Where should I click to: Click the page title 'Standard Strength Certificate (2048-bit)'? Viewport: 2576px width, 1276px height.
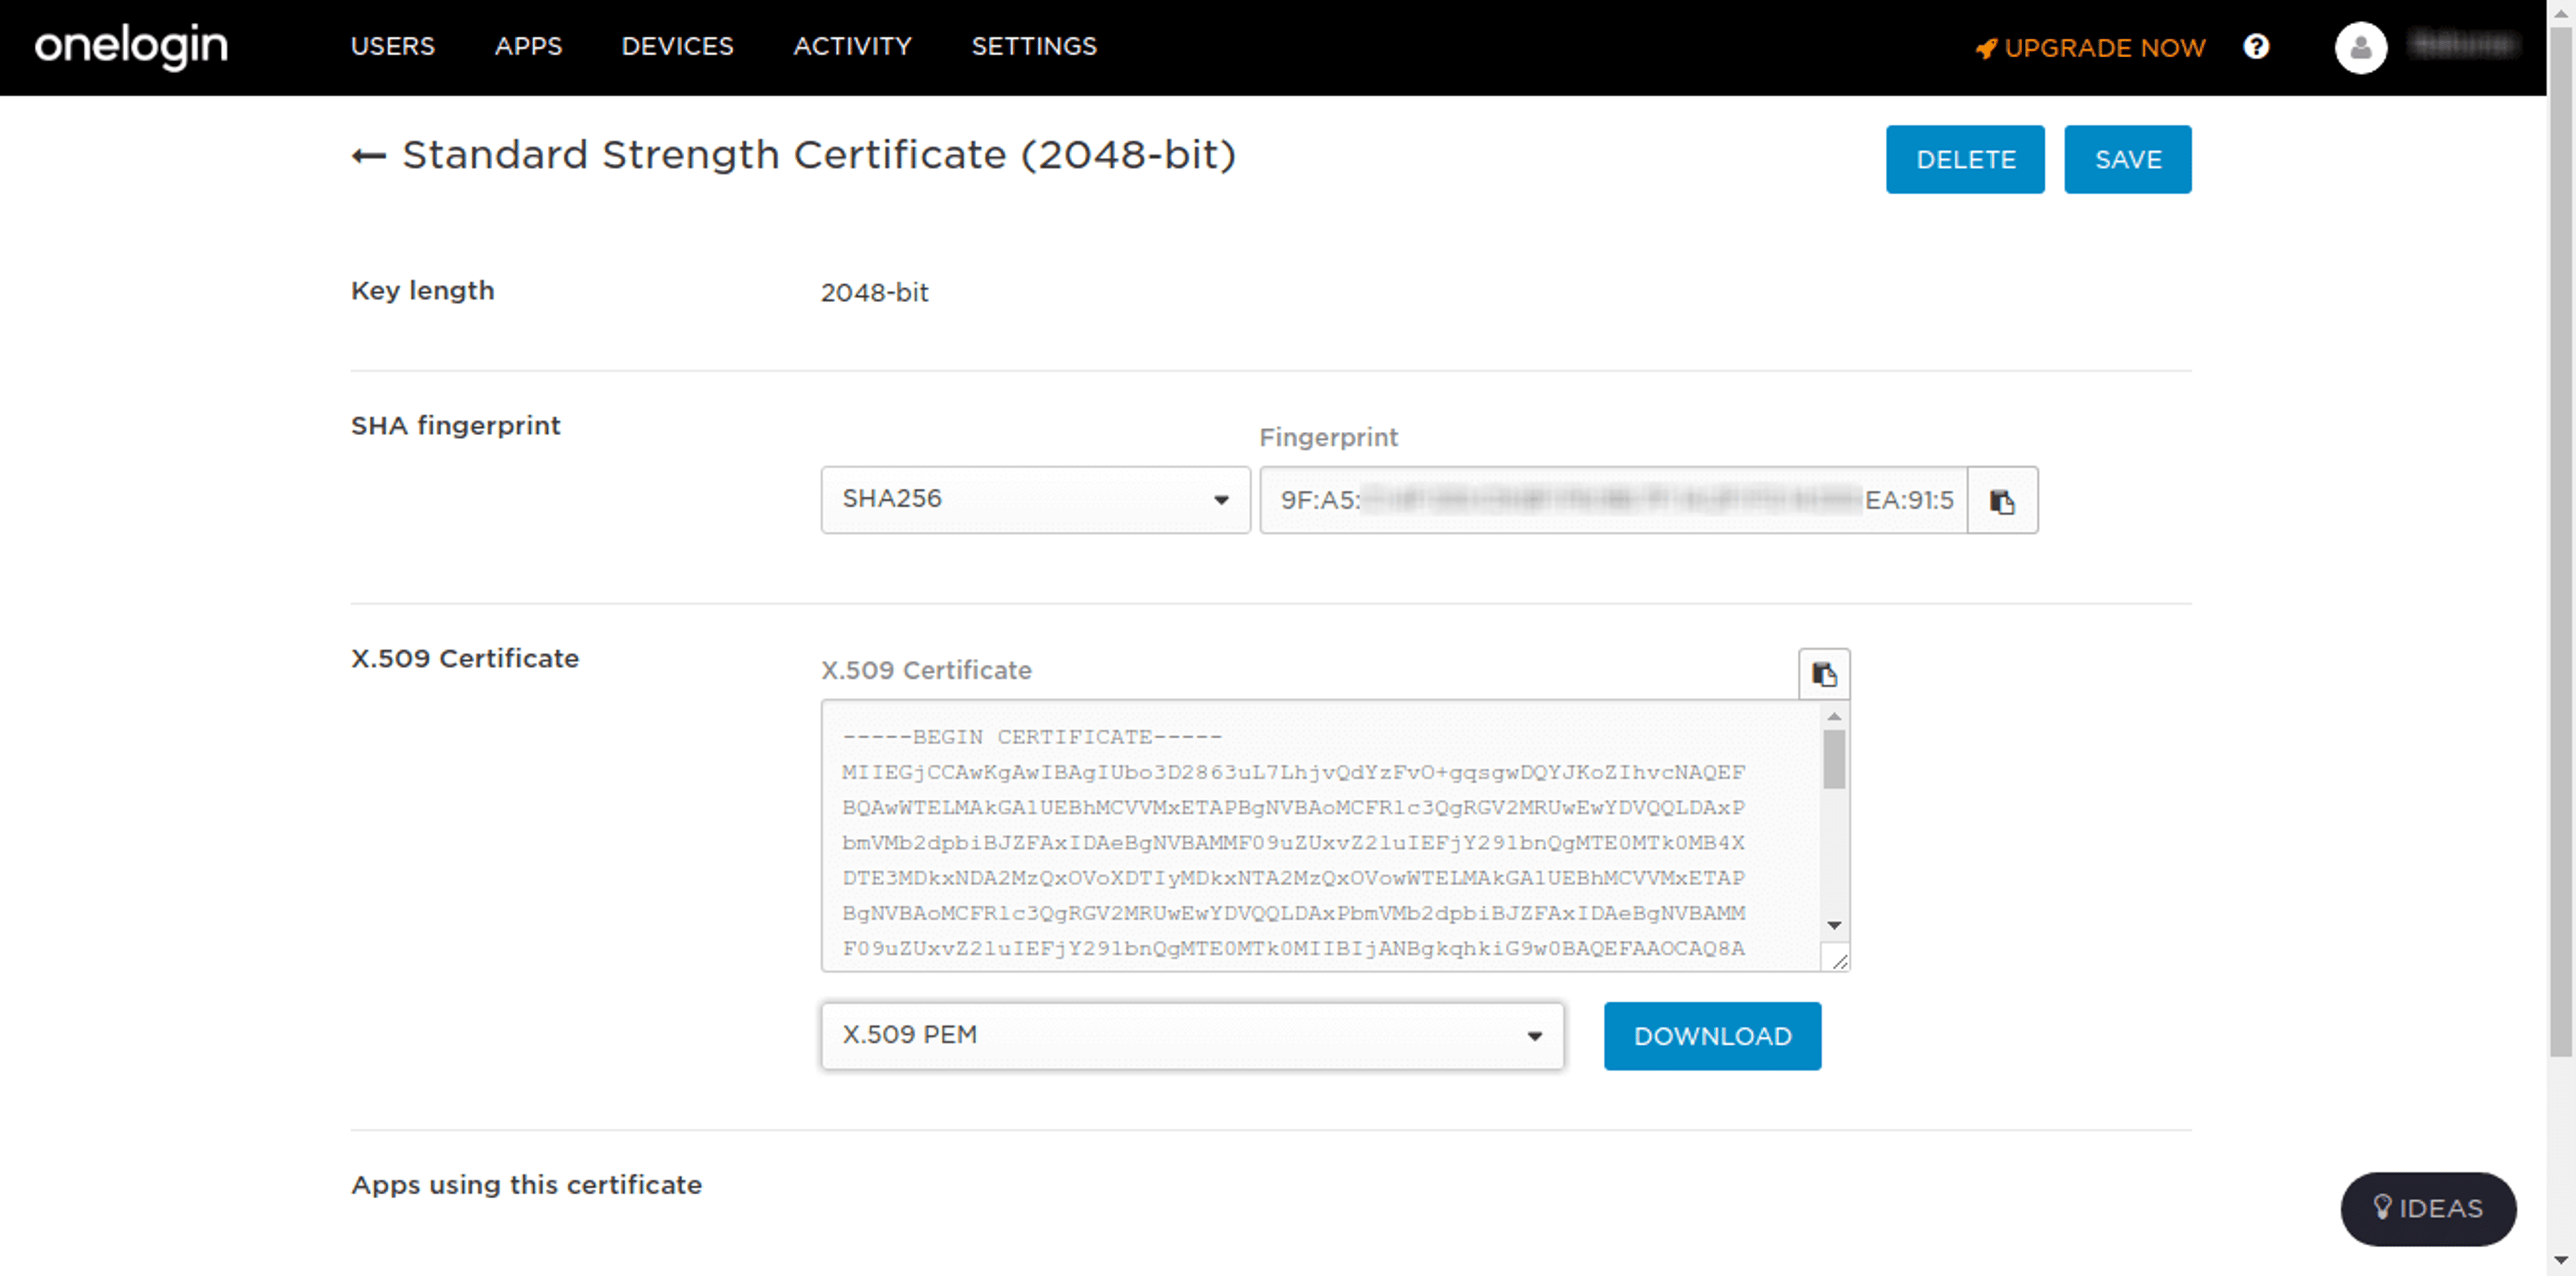(819, 155)
